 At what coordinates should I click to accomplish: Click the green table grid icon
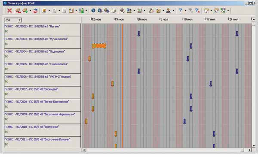pos(139,11)
